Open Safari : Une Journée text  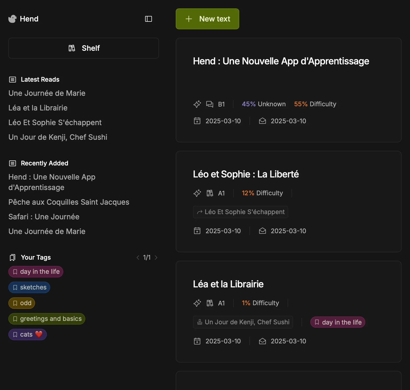[44, 217]
